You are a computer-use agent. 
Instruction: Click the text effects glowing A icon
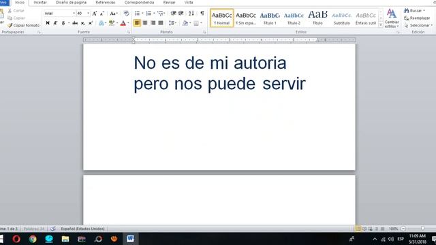(102, 23)
